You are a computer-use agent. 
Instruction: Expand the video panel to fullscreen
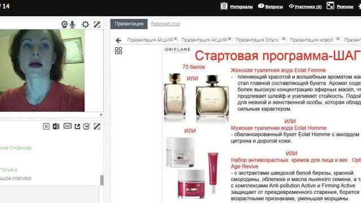tap(97, 24)
